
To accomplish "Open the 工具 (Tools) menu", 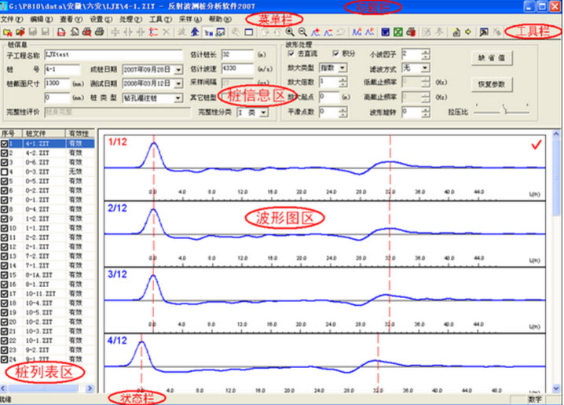I will point(160,19).
